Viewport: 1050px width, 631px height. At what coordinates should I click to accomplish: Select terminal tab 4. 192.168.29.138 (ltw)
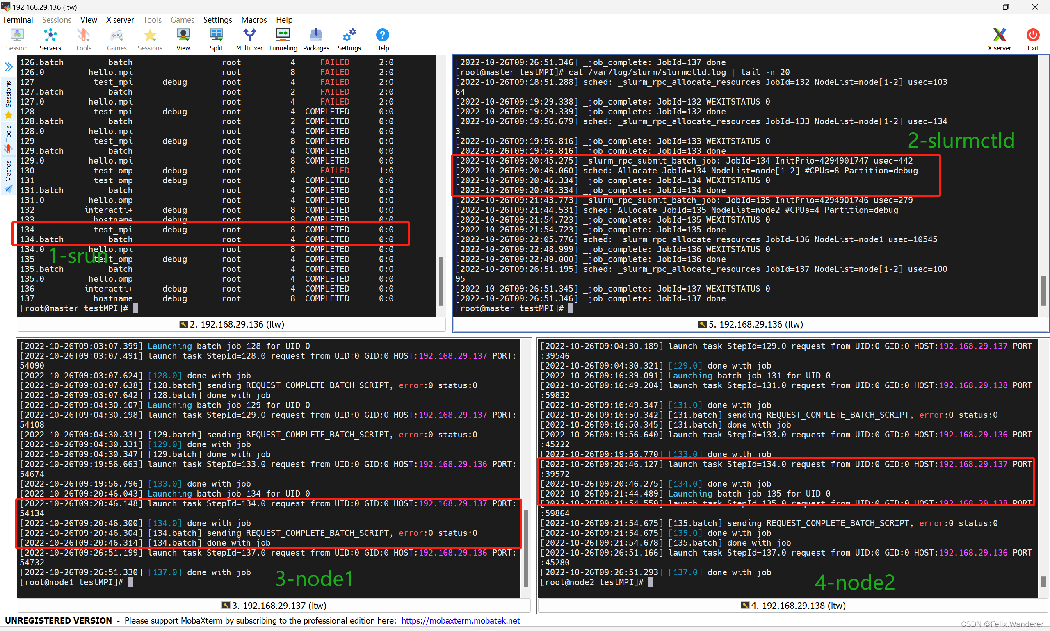coord(794,606)
